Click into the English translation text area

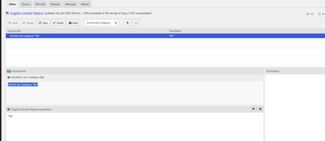(135, 127)
